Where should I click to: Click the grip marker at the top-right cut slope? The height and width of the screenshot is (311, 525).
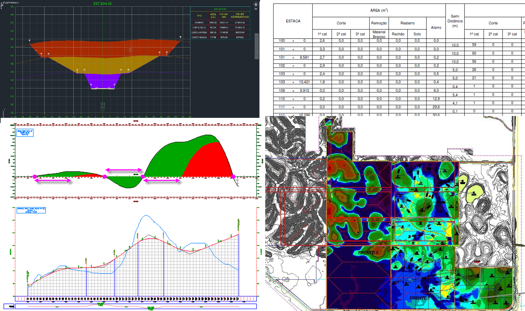point(180,37)
